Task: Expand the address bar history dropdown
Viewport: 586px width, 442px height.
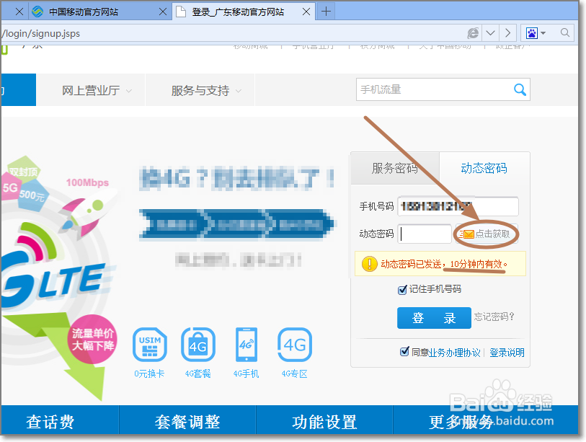Action: tap(491, 33)
